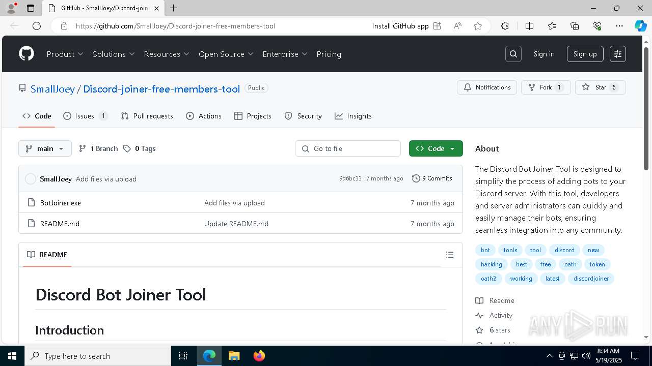Fork the repository with Fork button
This screenshot has width=652, height=366.
click(546, 87)
